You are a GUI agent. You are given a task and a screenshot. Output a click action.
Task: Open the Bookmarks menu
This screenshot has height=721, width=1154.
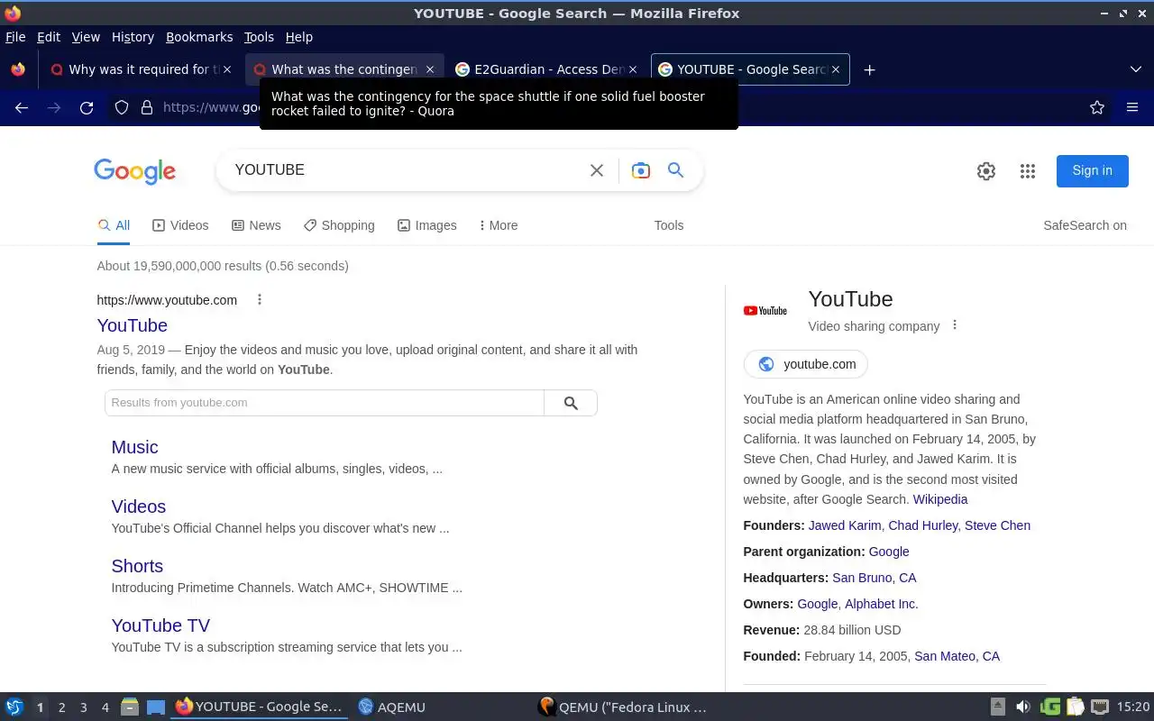click(199, 37)
